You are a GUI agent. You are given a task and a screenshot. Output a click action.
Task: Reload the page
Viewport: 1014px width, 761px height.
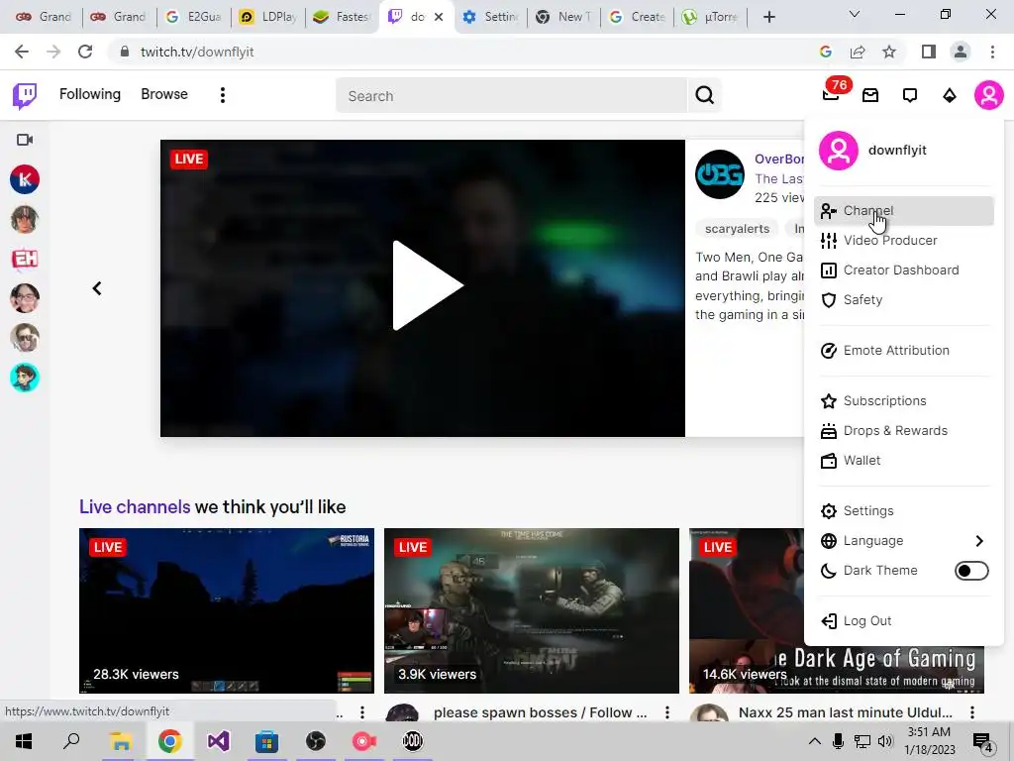(85, 52)
